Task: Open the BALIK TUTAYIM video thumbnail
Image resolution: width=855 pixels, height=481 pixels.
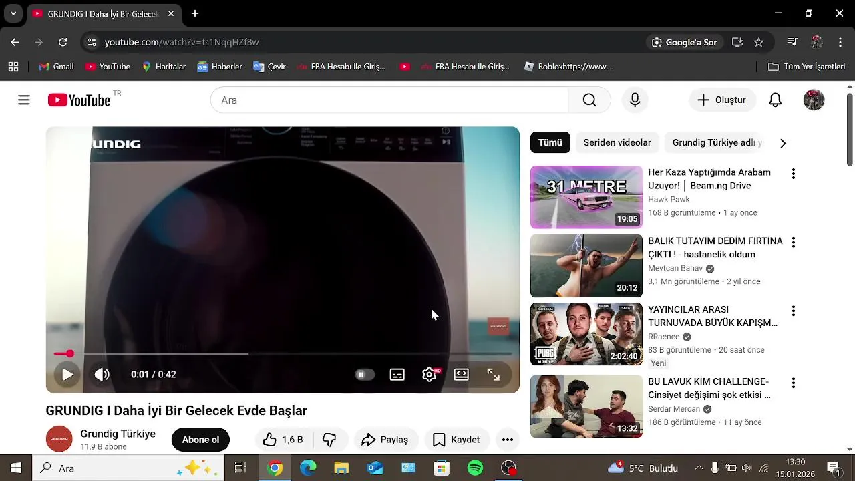Action: coord(586,266)
